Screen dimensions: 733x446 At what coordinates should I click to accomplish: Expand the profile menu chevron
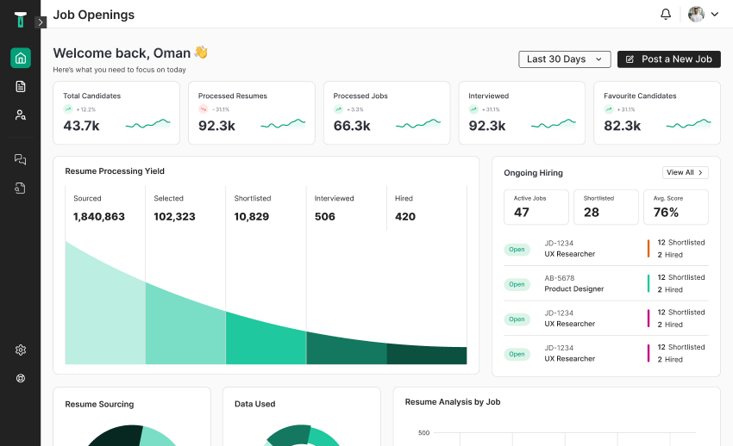click(715, 14)
